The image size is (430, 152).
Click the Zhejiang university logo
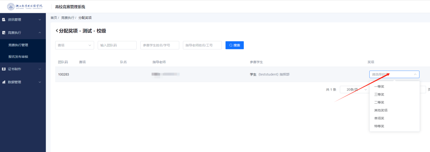point(25,6)
